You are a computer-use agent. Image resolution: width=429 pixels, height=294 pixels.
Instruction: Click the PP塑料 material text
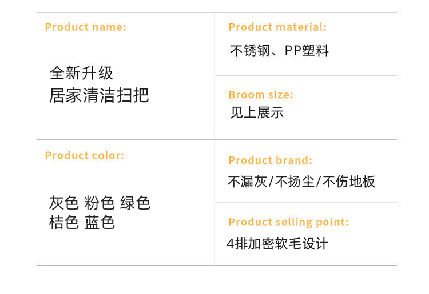(307, 51)
